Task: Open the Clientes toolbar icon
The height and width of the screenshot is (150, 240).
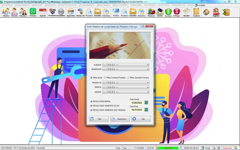Action: click(6, 12)
